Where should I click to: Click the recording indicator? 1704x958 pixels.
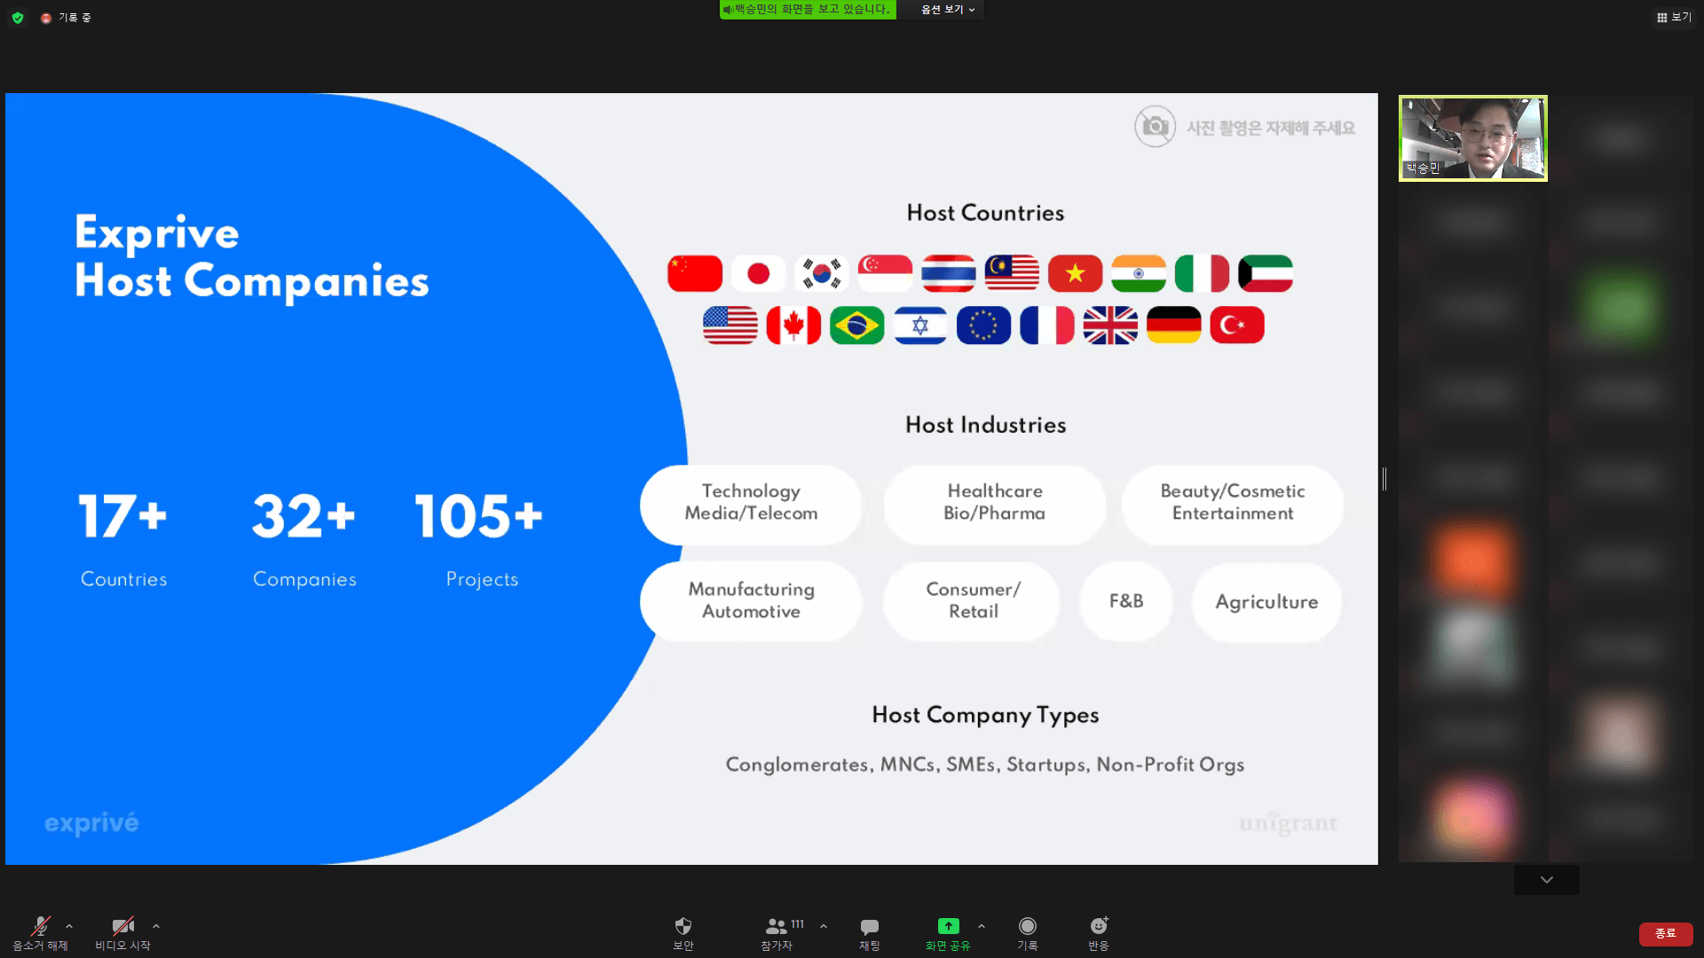[x=66, y=18]
